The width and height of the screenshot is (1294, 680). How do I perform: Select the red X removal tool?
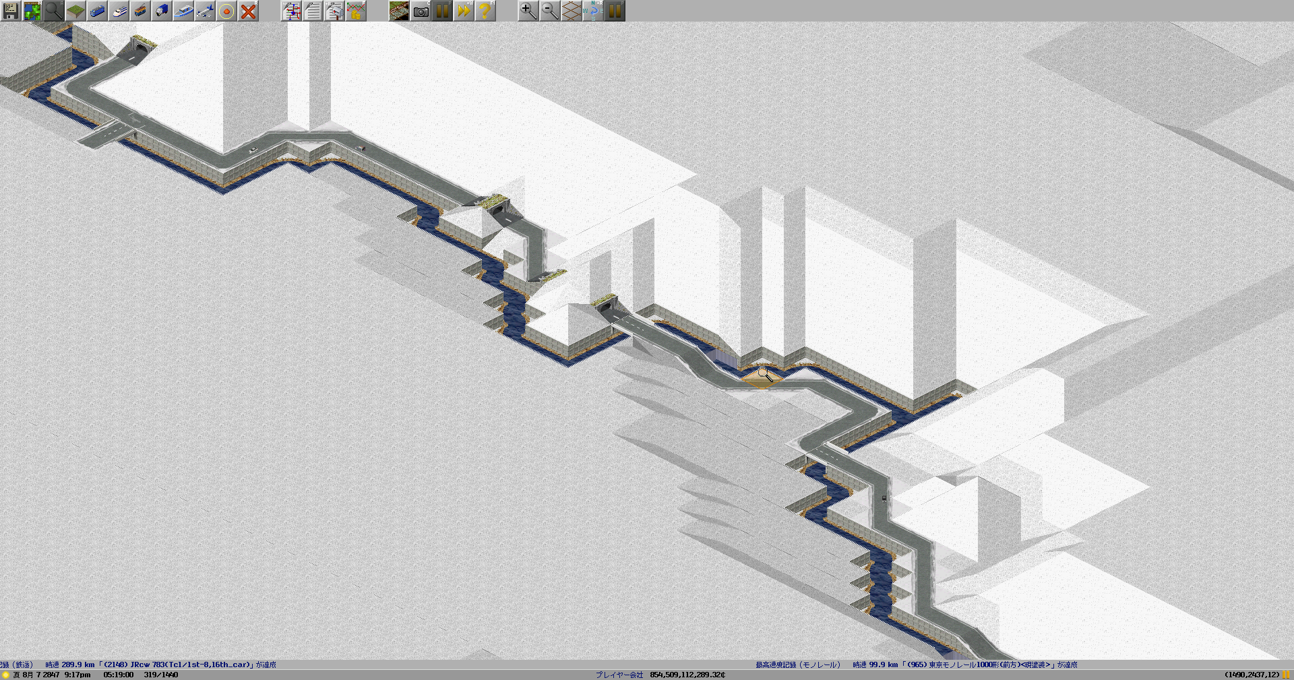click(x=248, y=11)
